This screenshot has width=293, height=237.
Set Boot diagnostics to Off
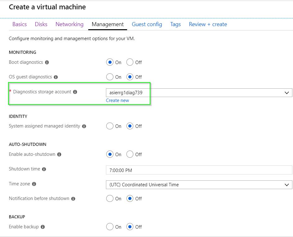pos(130,62)
